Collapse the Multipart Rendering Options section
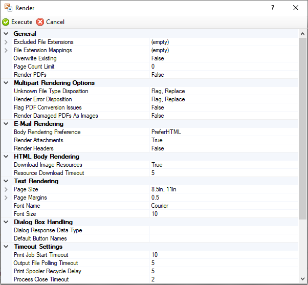Image resolution: width=308 pixels, height=285 pixels. (x=6, y=83)
